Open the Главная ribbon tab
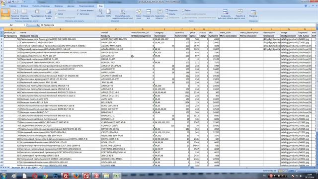The image size is (318, 179). tap(13, 6)
